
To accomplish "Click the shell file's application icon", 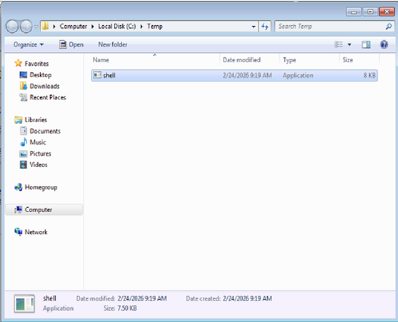I will [x=97, y=75].
